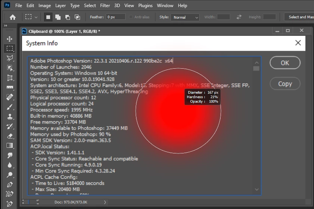Open the Select menu
This screenshot has width=314, height=209.
point(90,6)
